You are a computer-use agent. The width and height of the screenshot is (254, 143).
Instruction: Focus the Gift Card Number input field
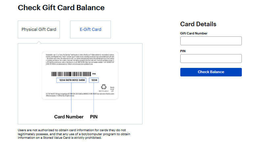[x=211, y=41]
